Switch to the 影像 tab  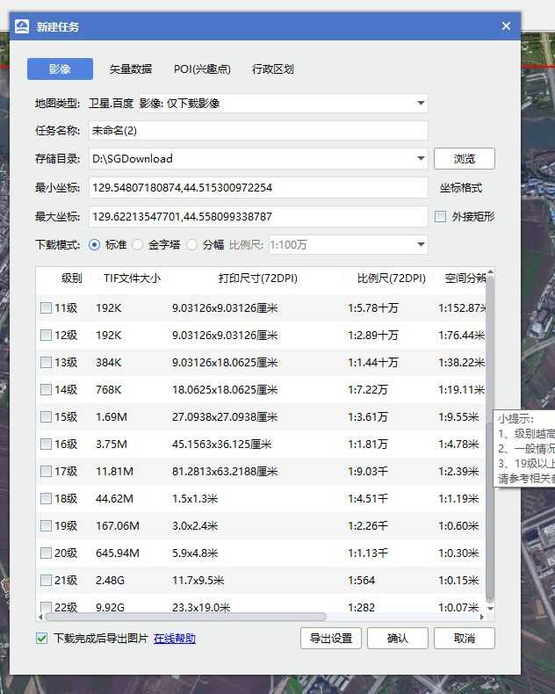(x=60, y=69)
